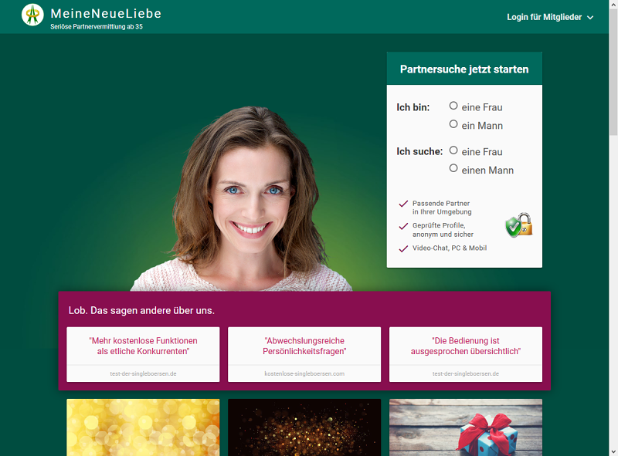618x456 pixels.
Task: Click 'Passende Partner in Ihrer Umgebung' text
Action: (442, 208)
